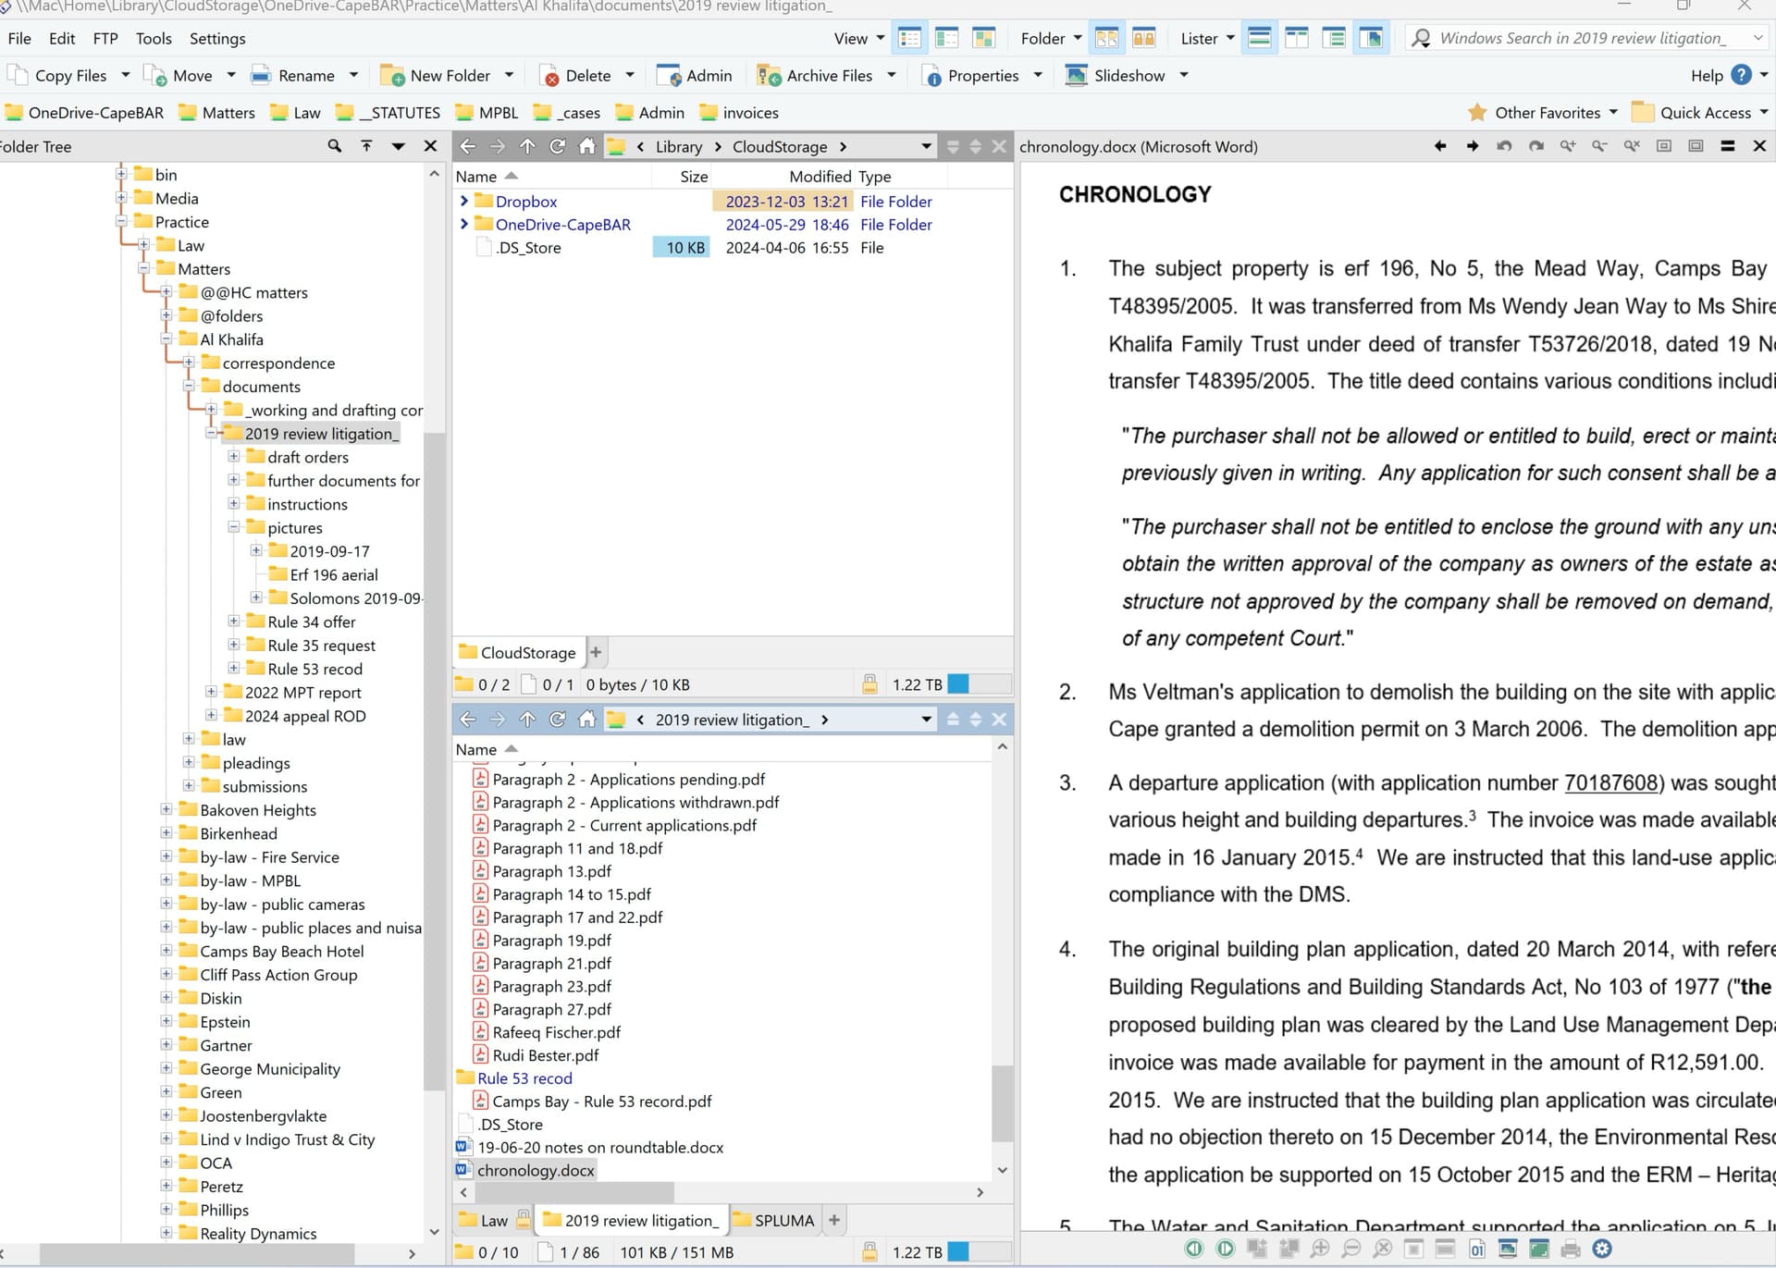
Task: Toggle the viewer pane button in Lister toolbar
Action: pyautogui.click(x=1371, y=38)
